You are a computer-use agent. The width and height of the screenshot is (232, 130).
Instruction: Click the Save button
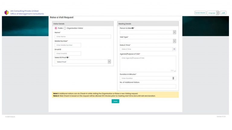point(115,101)
